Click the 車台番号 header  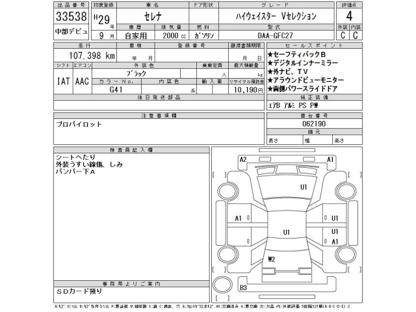[x=315, y=116]
